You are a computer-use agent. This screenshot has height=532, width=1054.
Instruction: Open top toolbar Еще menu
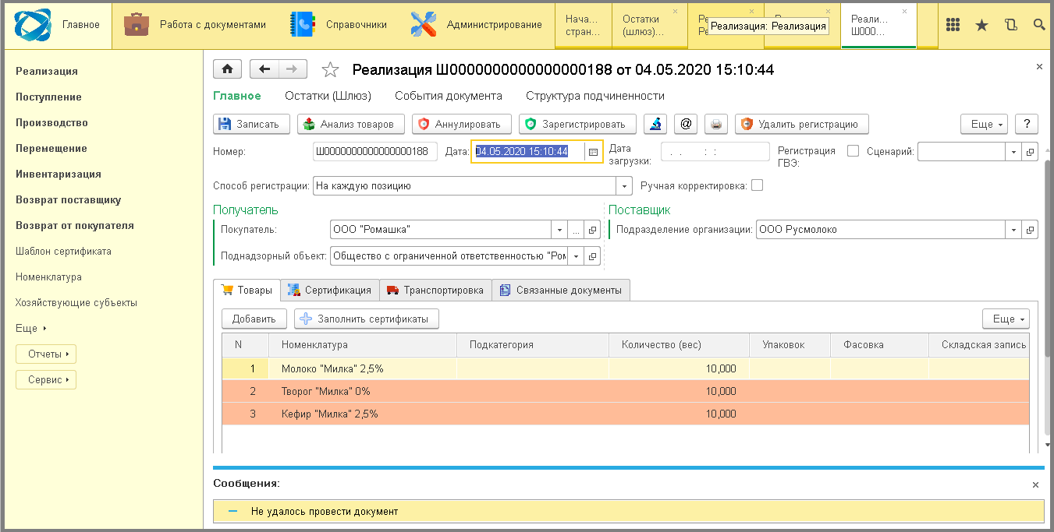[x=984, y=124]
